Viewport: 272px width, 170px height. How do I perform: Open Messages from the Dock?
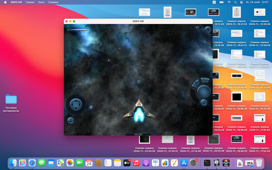pos(42,163)
